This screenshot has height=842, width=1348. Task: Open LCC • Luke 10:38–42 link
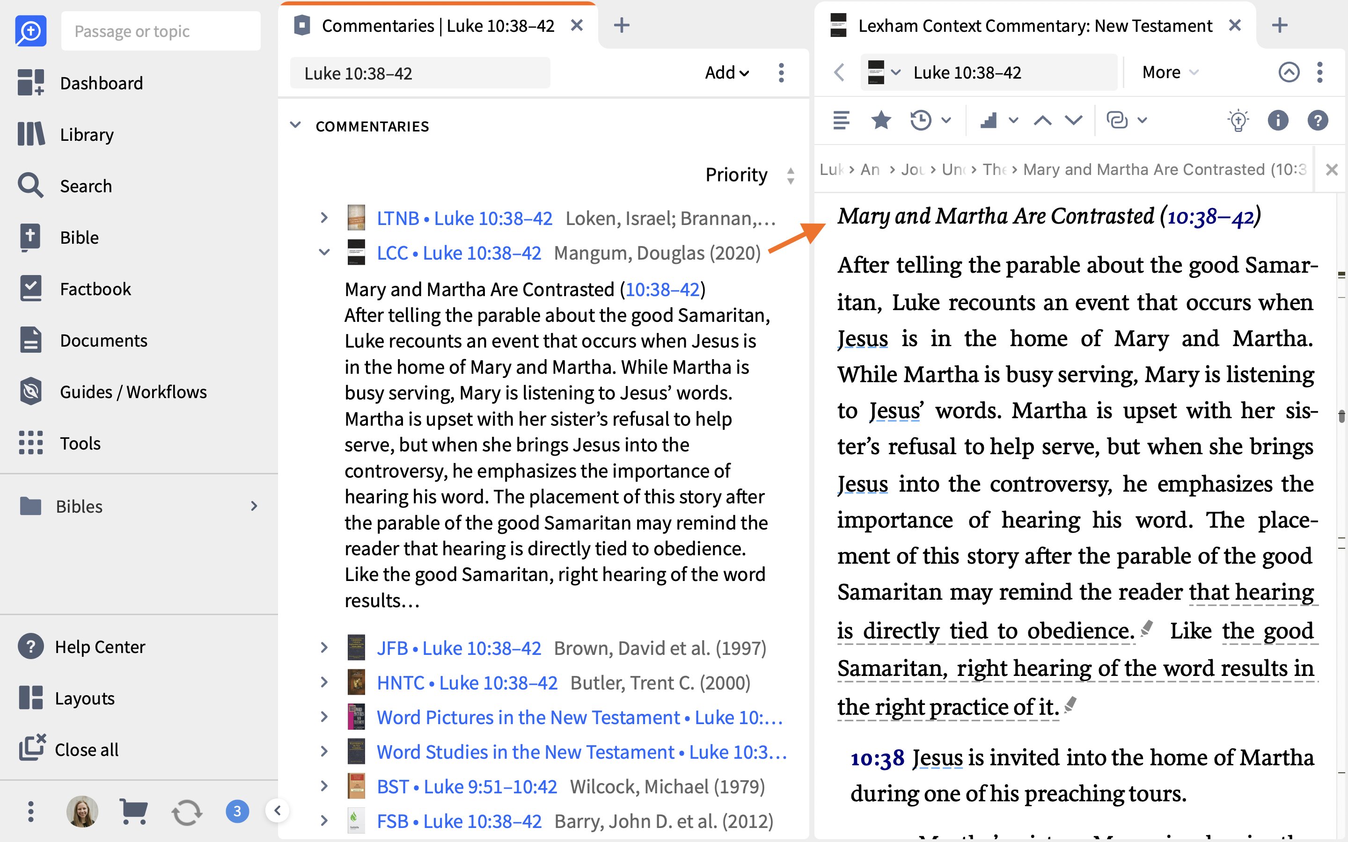tap(459, 253)
